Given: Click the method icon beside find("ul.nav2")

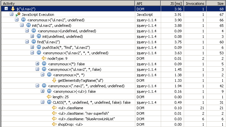Looking at the screenshot, I should tap(34, 42).
